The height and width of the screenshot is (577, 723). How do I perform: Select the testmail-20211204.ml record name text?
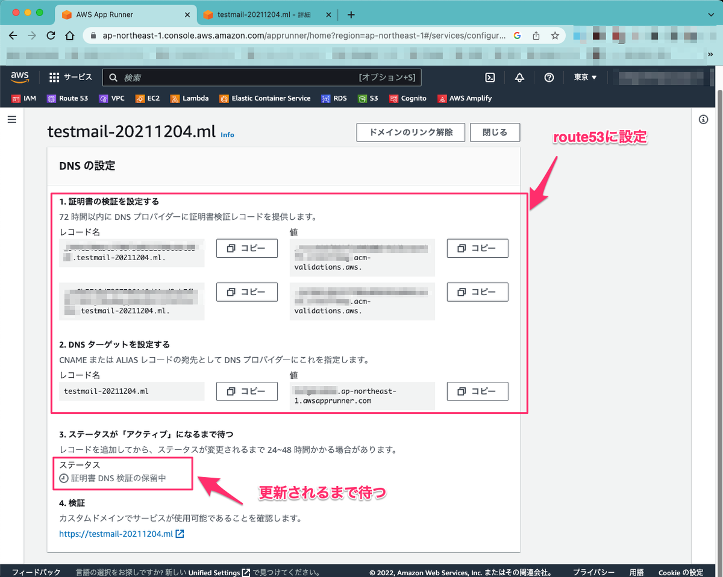(106, 391)
